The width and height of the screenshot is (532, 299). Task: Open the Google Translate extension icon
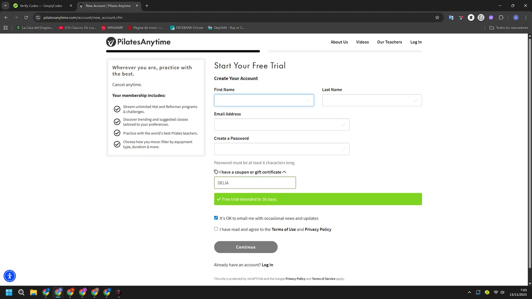coord(451,17)
